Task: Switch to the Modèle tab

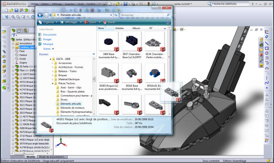Action: pos(31,157)
